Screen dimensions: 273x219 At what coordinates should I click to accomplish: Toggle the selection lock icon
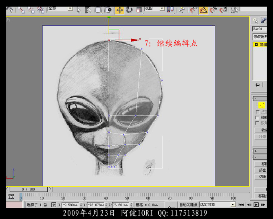45,205
